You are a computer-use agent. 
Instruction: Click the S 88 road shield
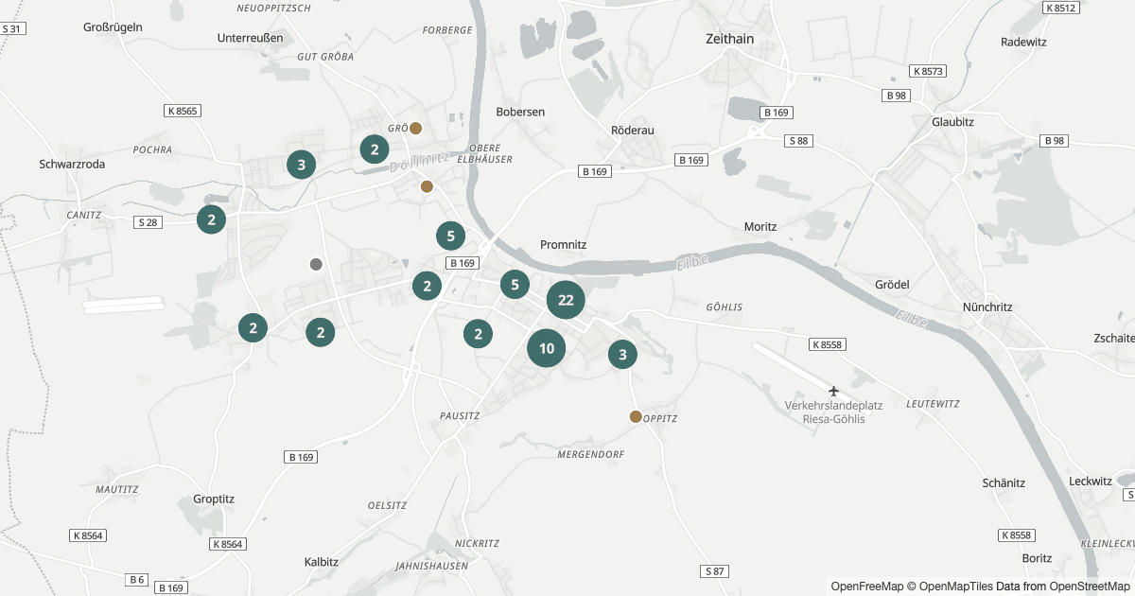coord(799,141)
